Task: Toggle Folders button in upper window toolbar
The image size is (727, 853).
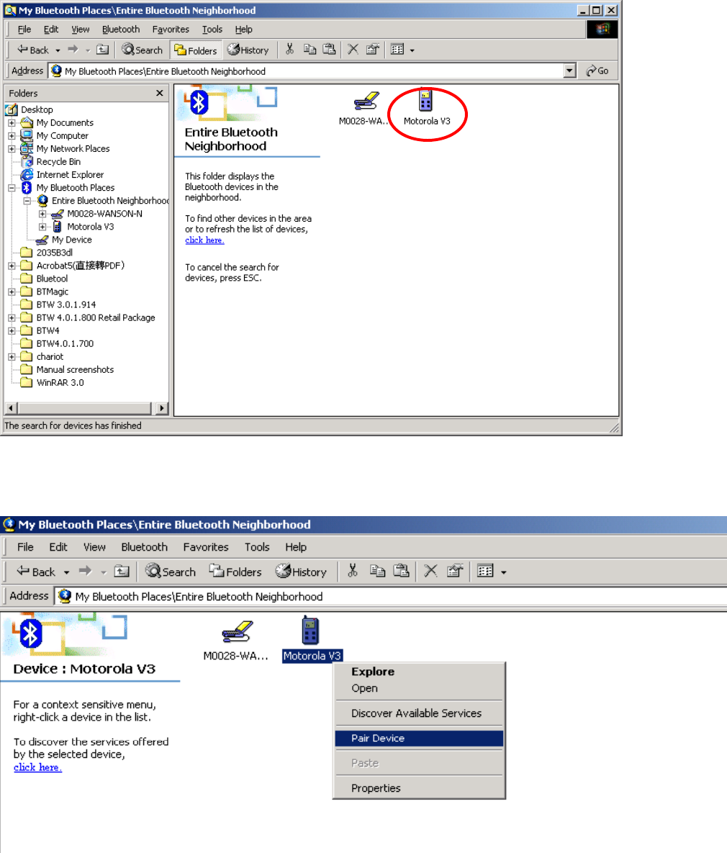Action: (x=196, y=50)
